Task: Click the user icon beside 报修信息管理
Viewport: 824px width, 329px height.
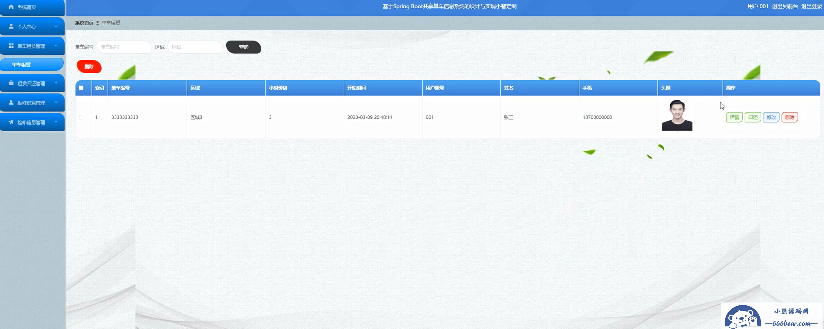Action: [11, 103]
